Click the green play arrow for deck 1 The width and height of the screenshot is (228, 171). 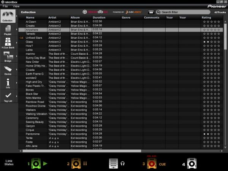tap(45, 163)
